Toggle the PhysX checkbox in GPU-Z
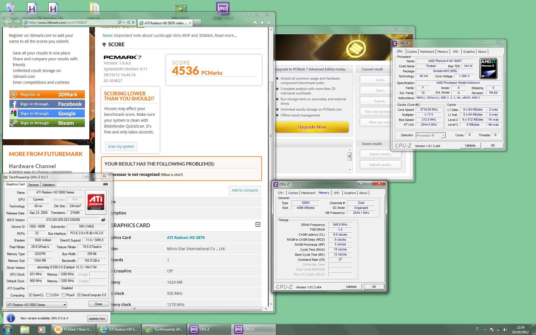This screenshot has width=536, height=335. pos(64,295)
